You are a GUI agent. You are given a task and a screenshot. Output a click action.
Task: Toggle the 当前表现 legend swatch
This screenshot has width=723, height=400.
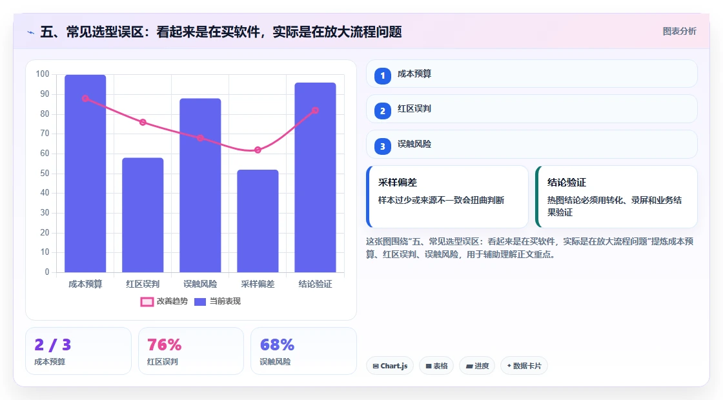(x=199, y=302)
